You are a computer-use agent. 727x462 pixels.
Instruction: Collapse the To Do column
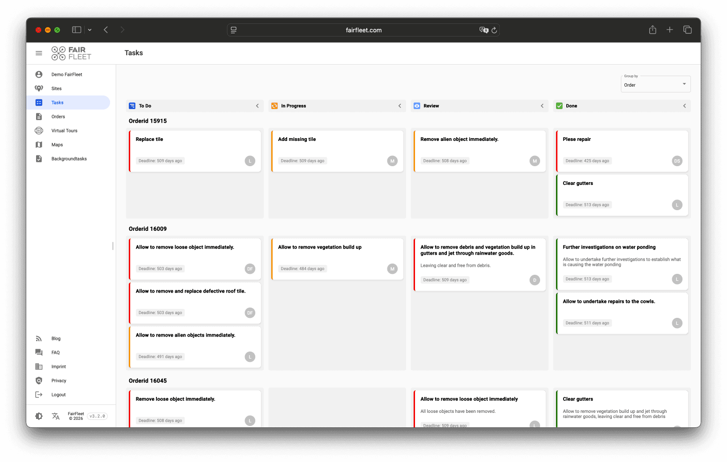click(257, 106)
